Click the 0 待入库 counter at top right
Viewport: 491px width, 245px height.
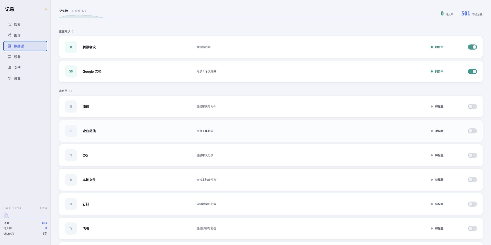point(447,14)
